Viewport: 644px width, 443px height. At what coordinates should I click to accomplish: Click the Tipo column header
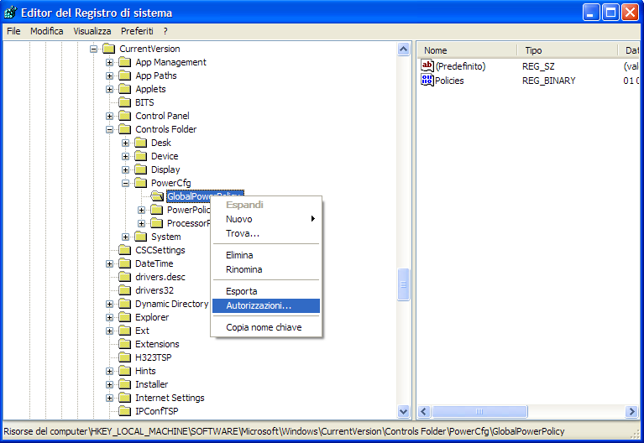tap(568, 50)
